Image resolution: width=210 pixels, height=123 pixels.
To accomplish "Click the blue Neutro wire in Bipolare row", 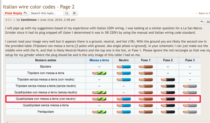I will coord(123,67).
